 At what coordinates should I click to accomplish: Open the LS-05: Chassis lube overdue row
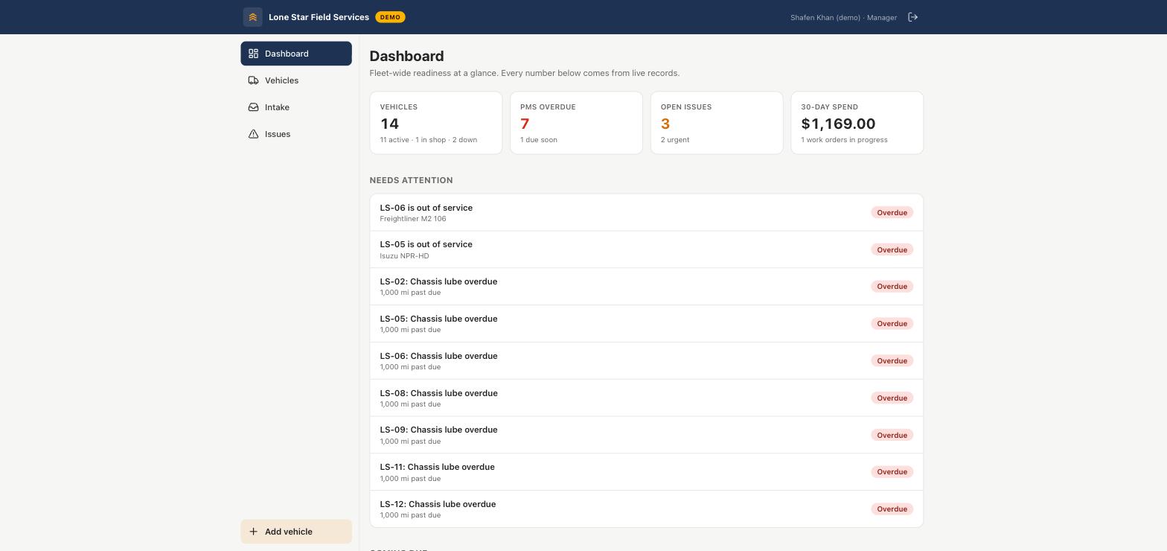646,324
